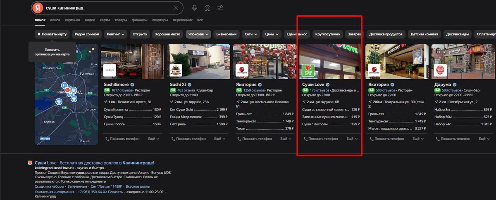Click the Yandex logo in search bar
The width and height of the screenshot is (496, 200).
pyautogui.click(x=38, y=8)
